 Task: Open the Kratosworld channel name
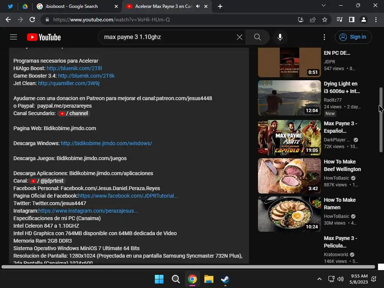(x=336, y=255)
